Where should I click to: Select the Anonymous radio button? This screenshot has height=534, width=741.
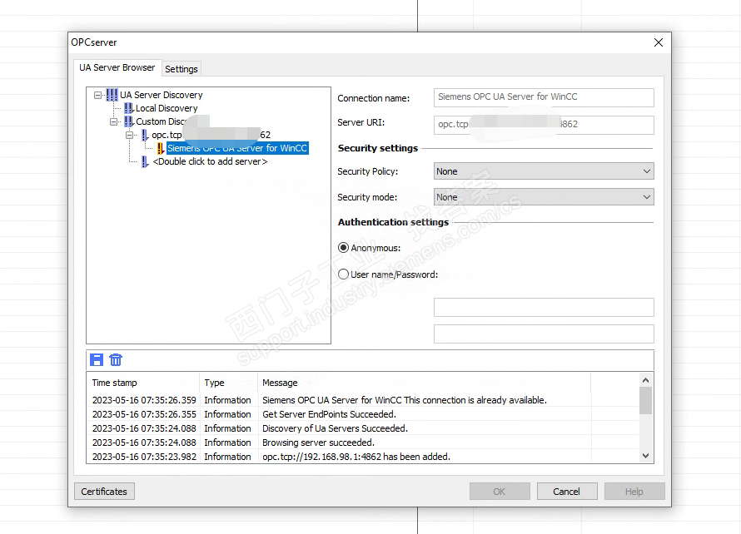coord(344,248)
